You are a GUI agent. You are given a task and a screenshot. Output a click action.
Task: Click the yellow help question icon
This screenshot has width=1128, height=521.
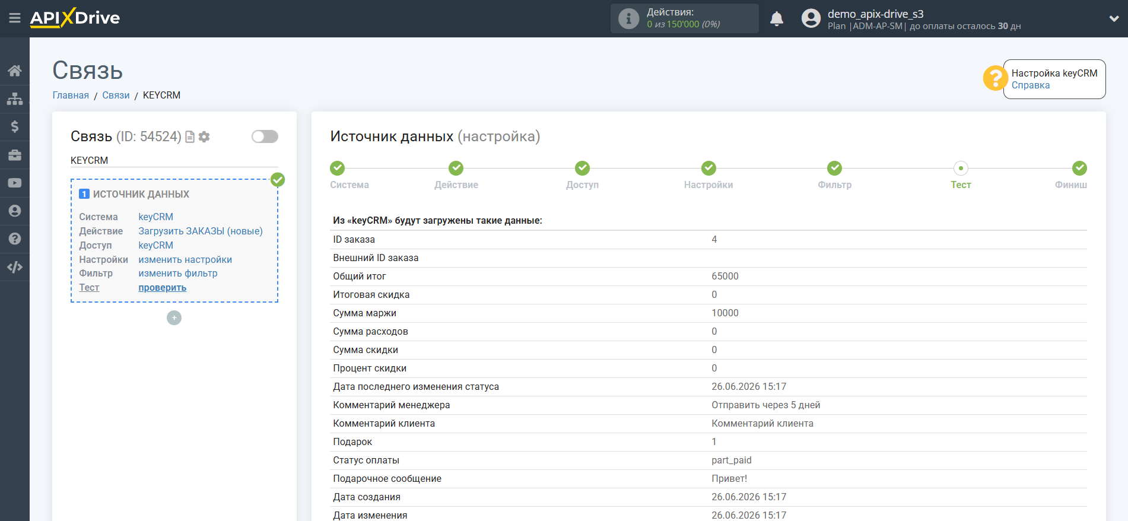(995, 78)
